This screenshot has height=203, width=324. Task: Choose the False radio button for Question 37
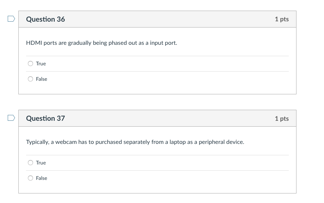[x=30, y=178]
